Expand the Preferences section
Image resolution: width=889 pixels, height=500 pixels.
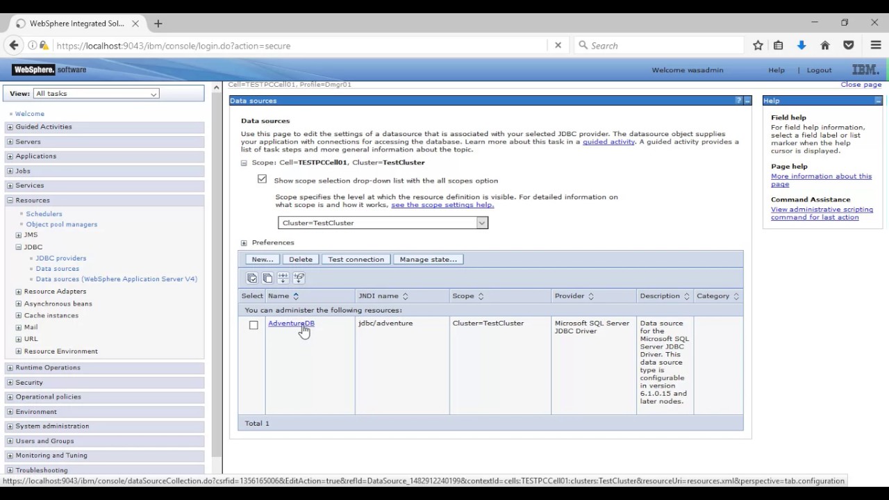[244, 243]
